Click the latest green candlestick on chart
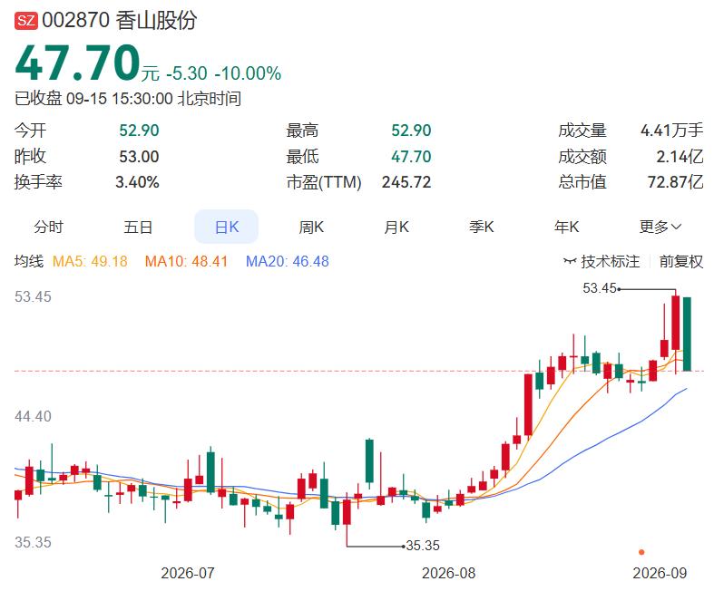The height and width of the screenshot is (591, 714). [x=687, y=334]
